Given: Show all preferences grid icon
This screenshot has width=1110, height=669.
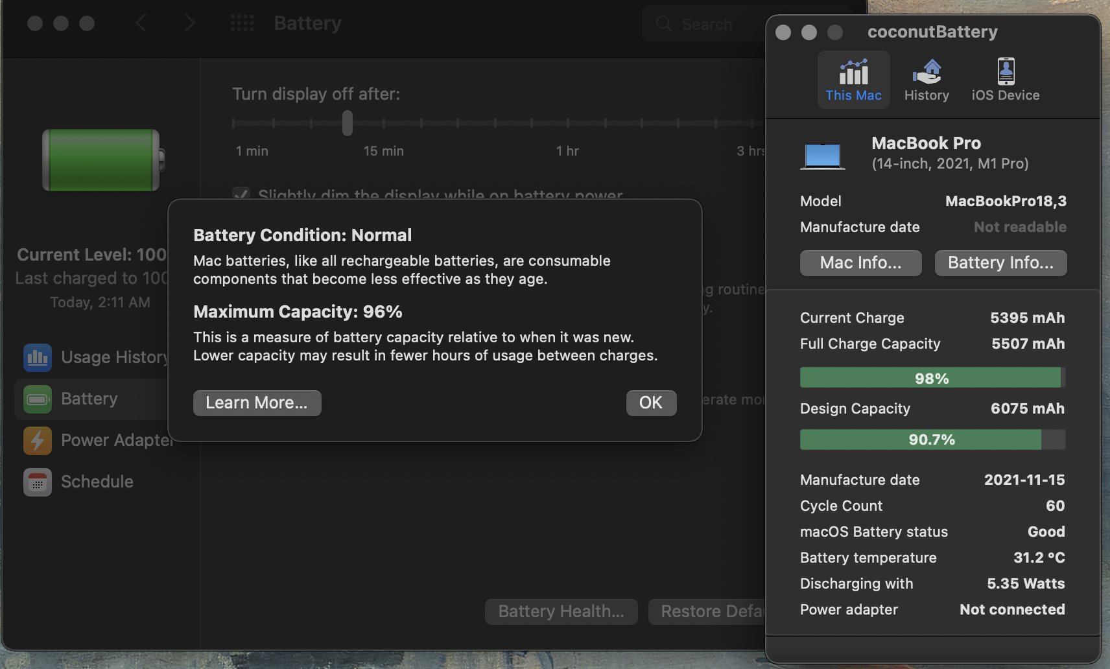Looking at the screenshot, I should coord(242,23).
